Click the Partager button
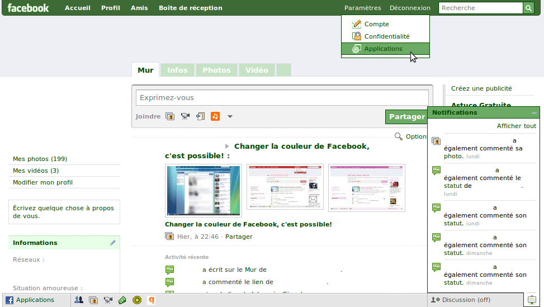The height and width of the screenshot is (307, 544). pos(406,116)
